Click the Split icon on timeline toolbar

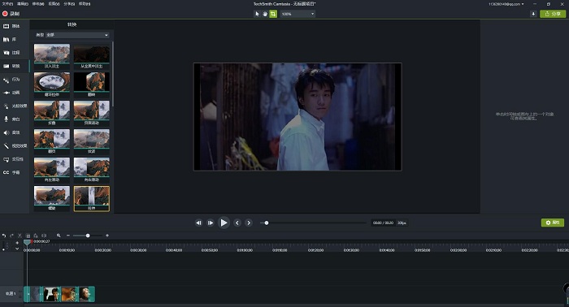[x=44, y=236]
